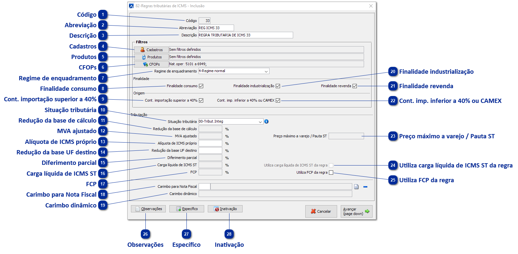The width and height of the screenshot is (518, 254).
Task: Select the Redução da base de cálculo field
Action: pyautogui.click(x=210, y=129)
